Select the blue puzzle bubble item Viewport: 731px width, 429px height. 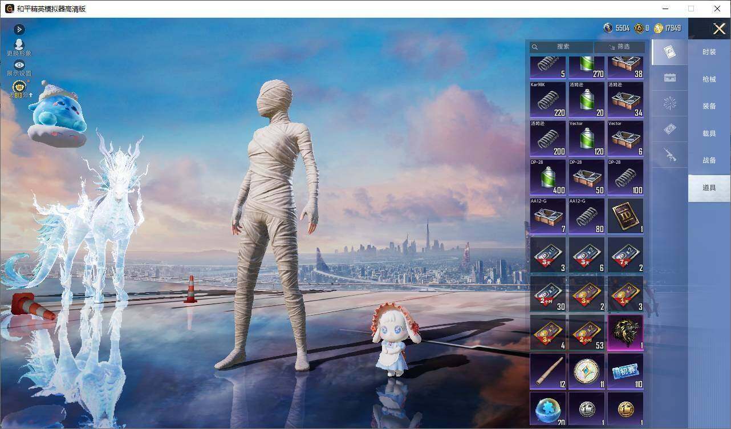(548, 409)
